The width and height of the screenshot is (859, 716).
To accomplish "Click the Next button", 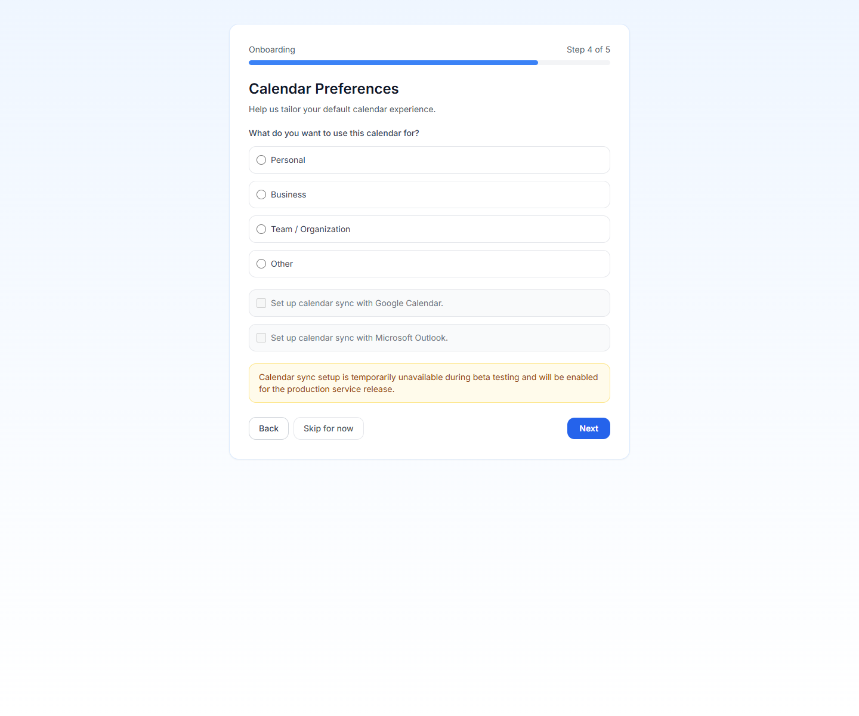I will point(588,428).
